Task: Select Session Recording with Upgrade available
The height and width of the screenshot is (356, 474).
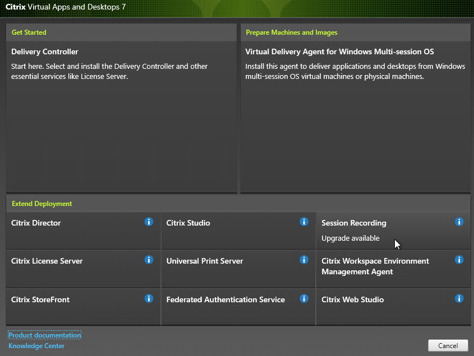Action: [x=393, y=231]
